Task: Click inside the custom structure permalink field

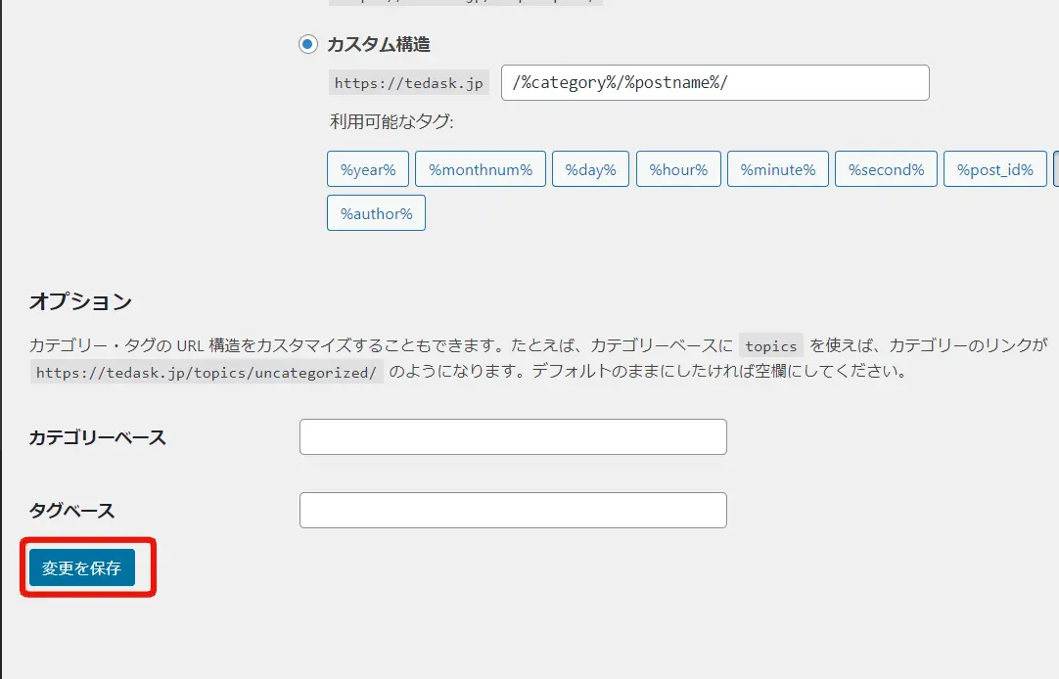Action: tap(714, 82)
